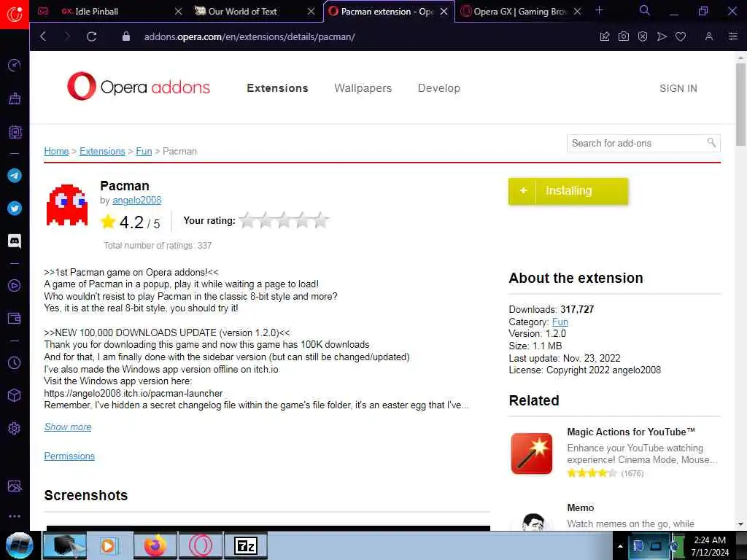Screen dimensions: 747x560
Task: Take a snapshot with camera icon
Action: click(624, 36)
